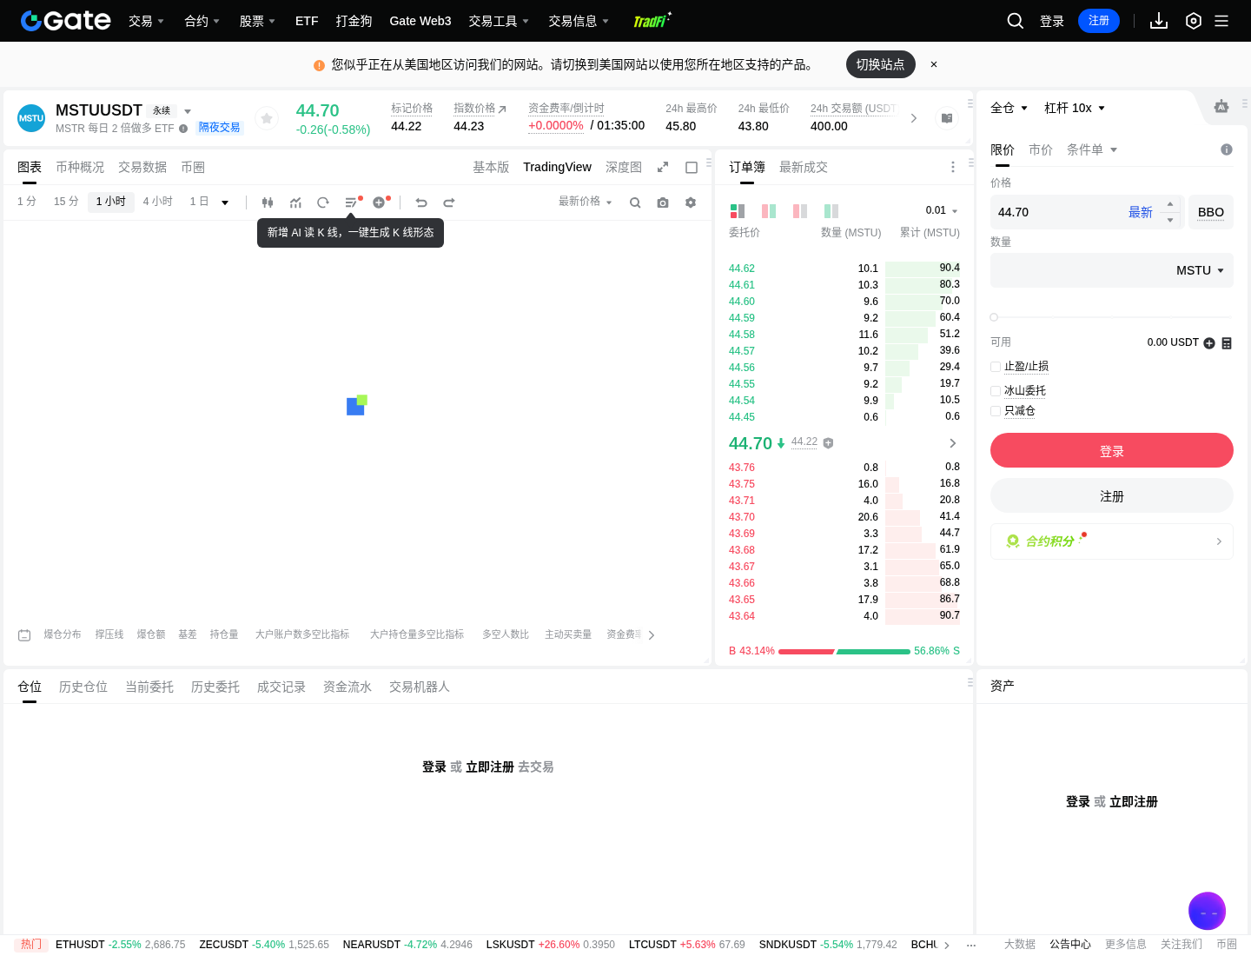Select the 市价 order tab
Image resolution: width=1251 pixels, height=956 pixels.
(1041, 149)
